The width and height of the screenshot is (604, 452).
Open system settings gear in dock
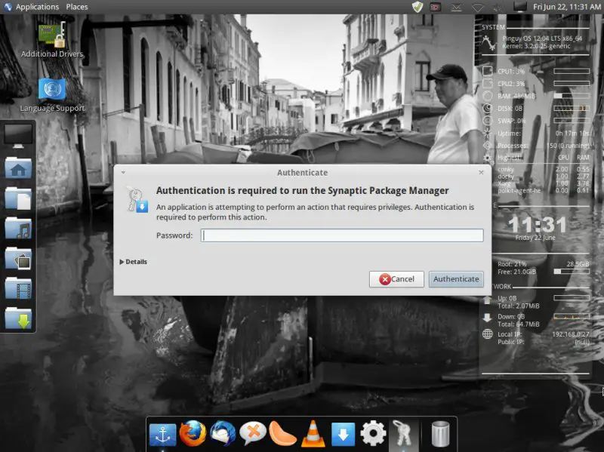[373, 434]
